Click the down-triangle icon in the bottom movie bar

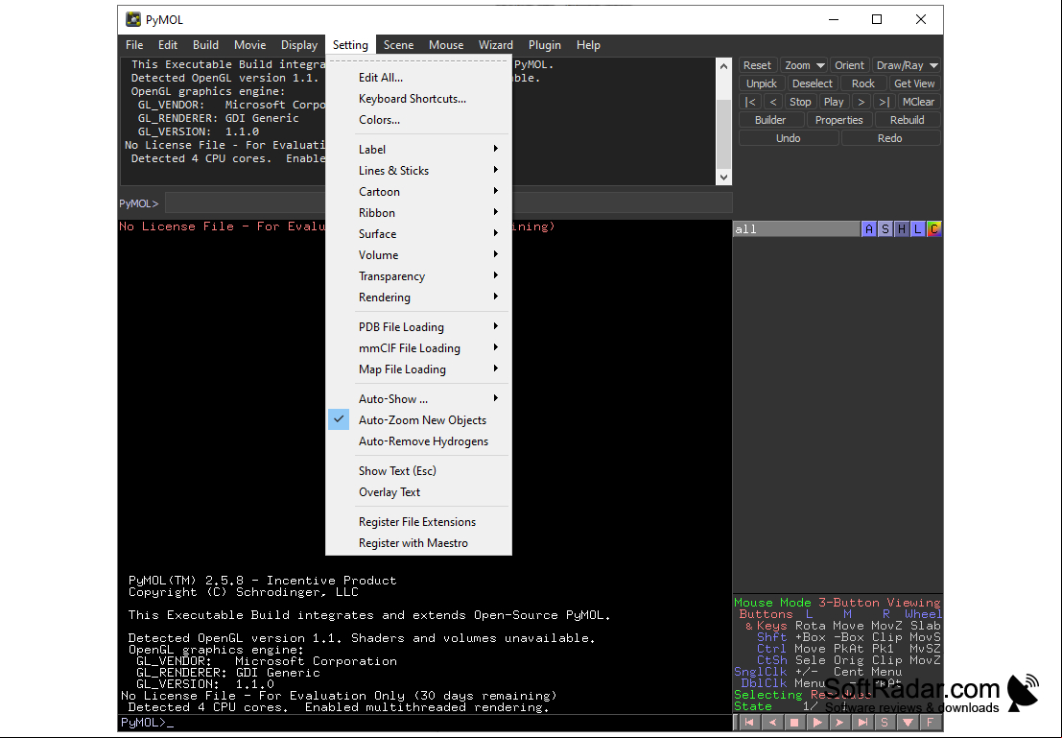(908, 723)
